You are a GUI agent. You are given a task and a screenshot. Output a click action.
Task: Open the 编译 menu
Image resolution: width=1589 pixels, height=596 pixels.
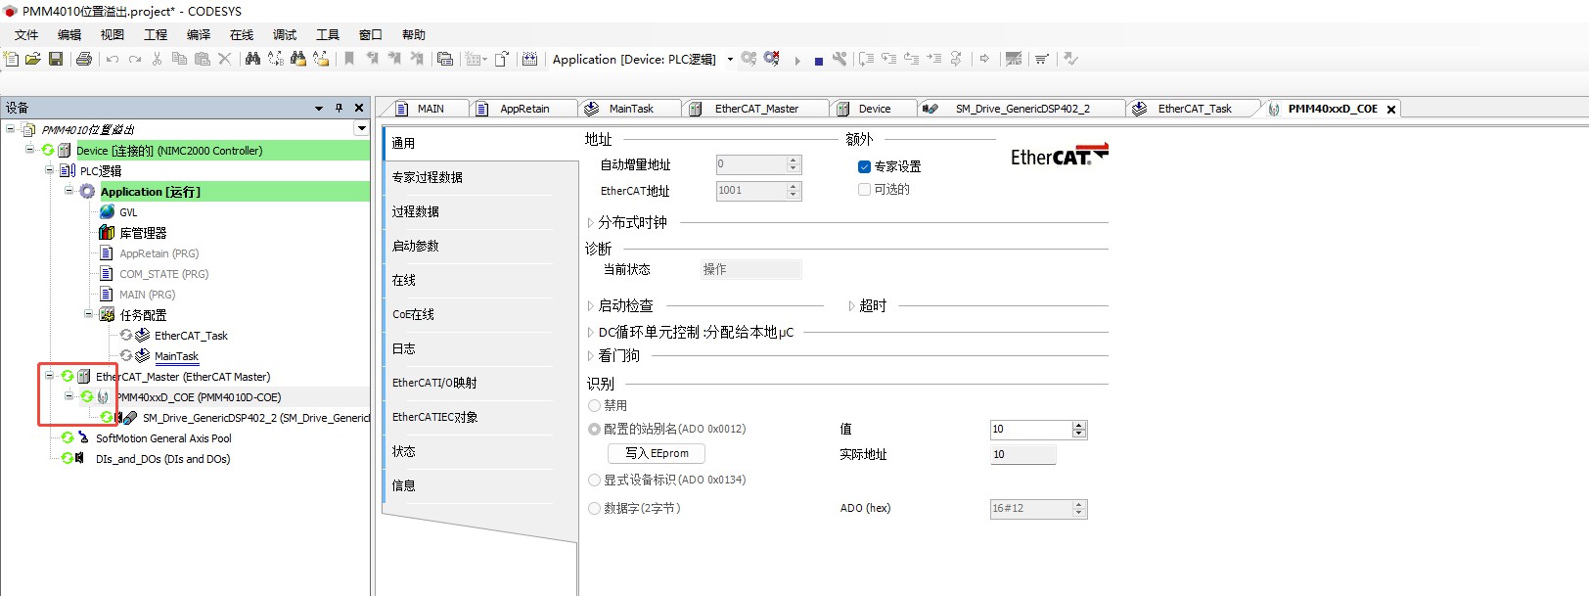(199, 34)
